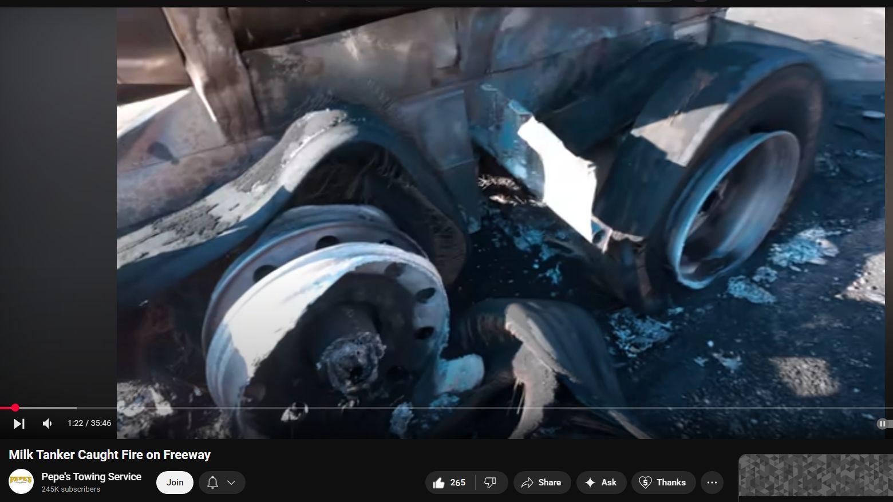Mute the video volume

coord(47,424)
